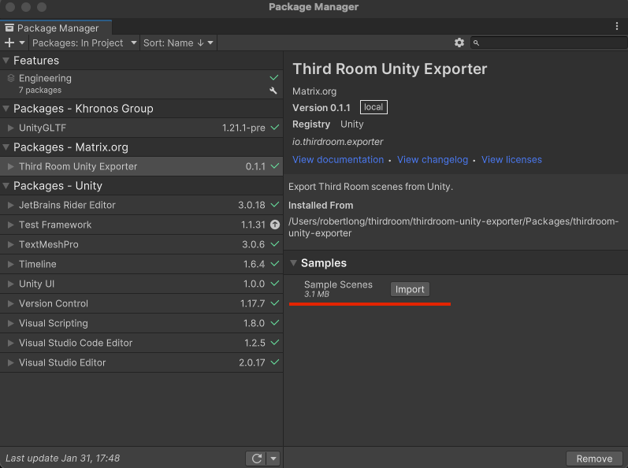The image size is (628, 468).
Task: Open the Sort: Name dropdown
Action: [178, 43]
